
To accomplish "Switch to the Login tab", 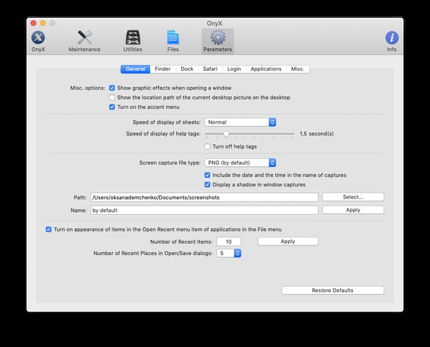I will coord(234,69).
